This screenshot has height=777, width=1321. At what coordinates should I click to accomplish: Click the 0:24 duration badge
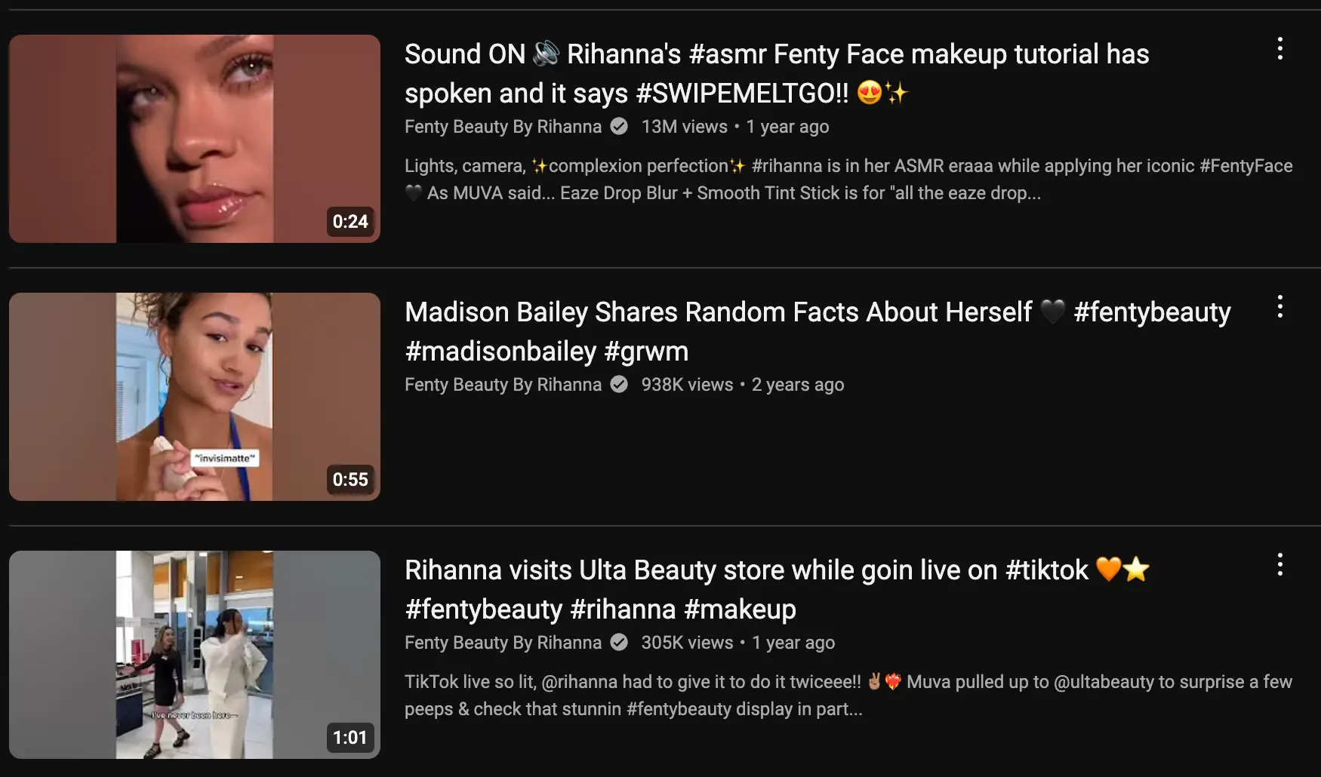tap(350, 222)
